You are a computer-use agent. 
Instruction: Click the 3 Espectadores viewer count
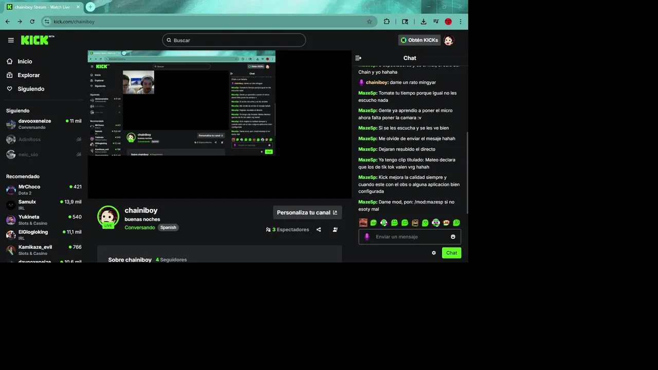click(x=287, y=230)
